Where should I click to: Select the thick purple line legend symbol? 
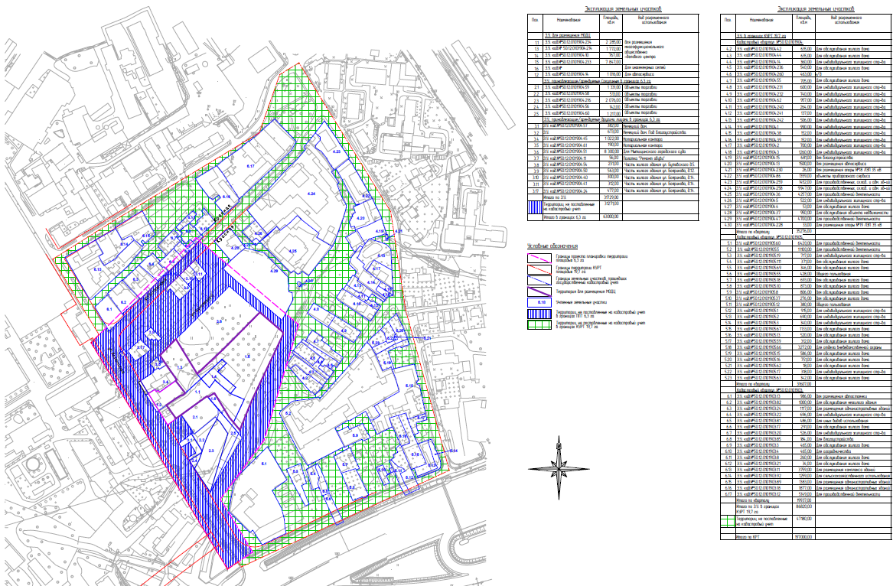tap(539, 291)
